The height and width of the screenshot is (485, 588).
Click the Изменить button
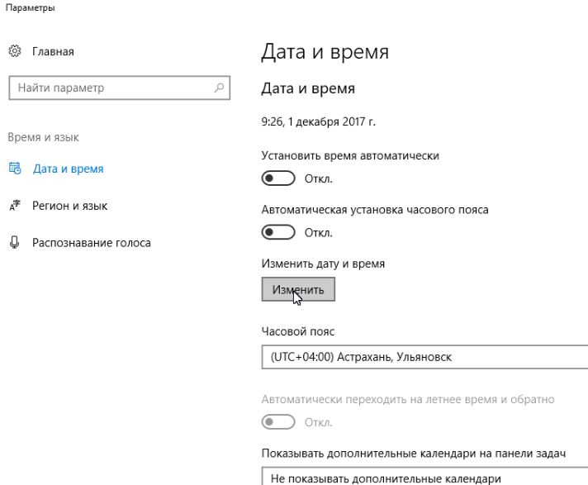click(x=298, y=289)
